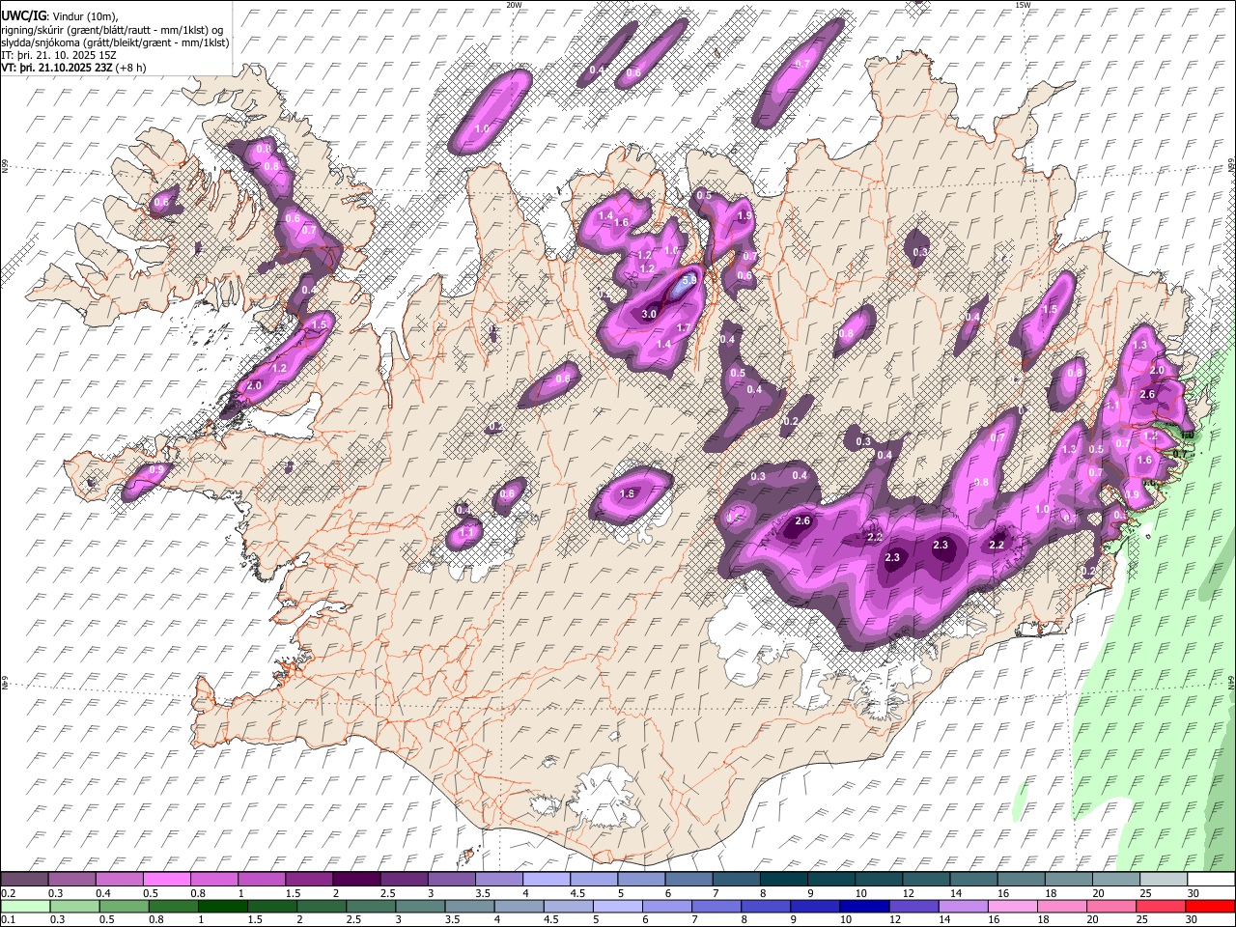Select the UWC/IG Vindur (10m) title line
This screenshot has width=1236, height=927.
(60, 14)
